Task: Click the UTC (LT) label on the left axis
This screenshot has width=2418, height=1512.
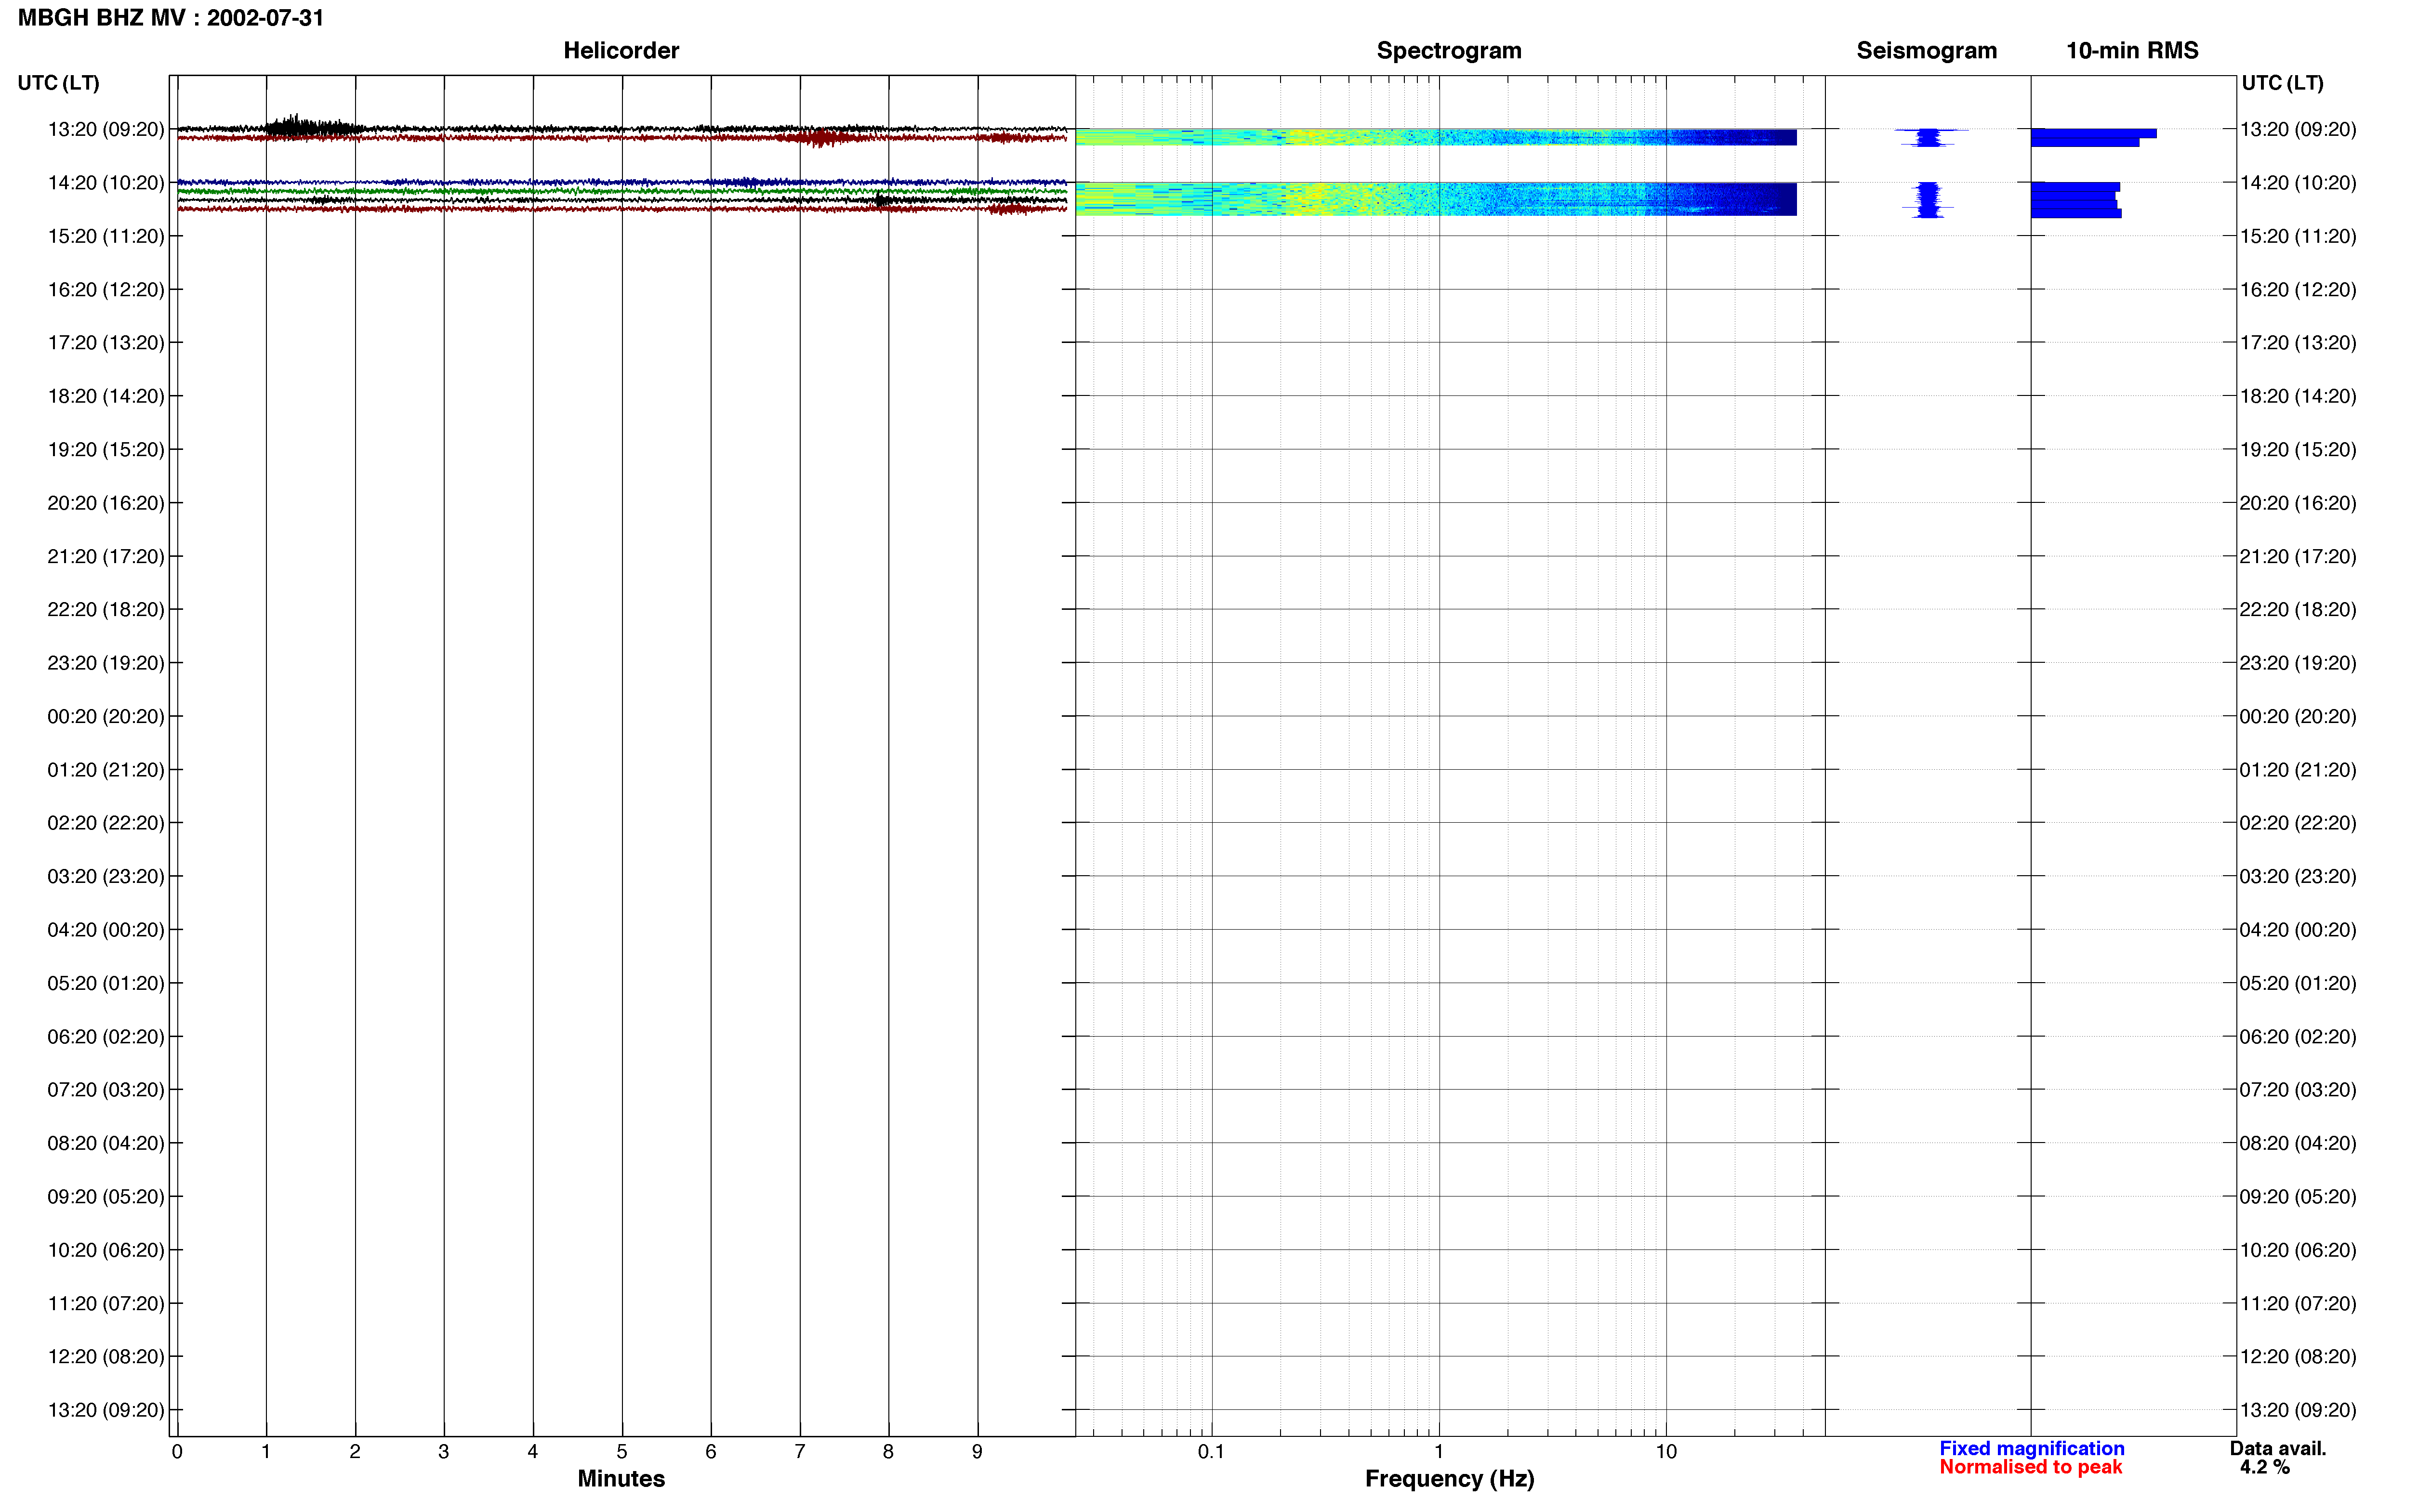Action: tap(58, 83)
